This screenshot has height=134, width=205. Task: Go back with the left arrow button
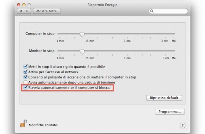point(20,11)
